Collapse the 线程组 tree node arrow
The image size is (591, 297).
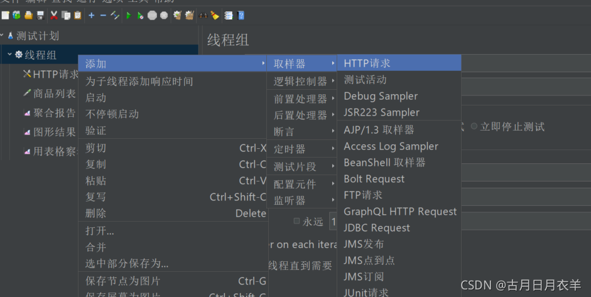point(9,54)
